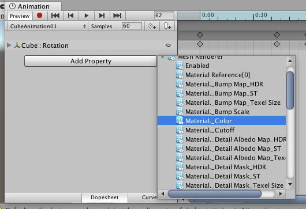This screenshot has height=209, width=306.
Task: Collapse the Mesh Renderer group
Action: pyautogui.click(x=162, y=57)
